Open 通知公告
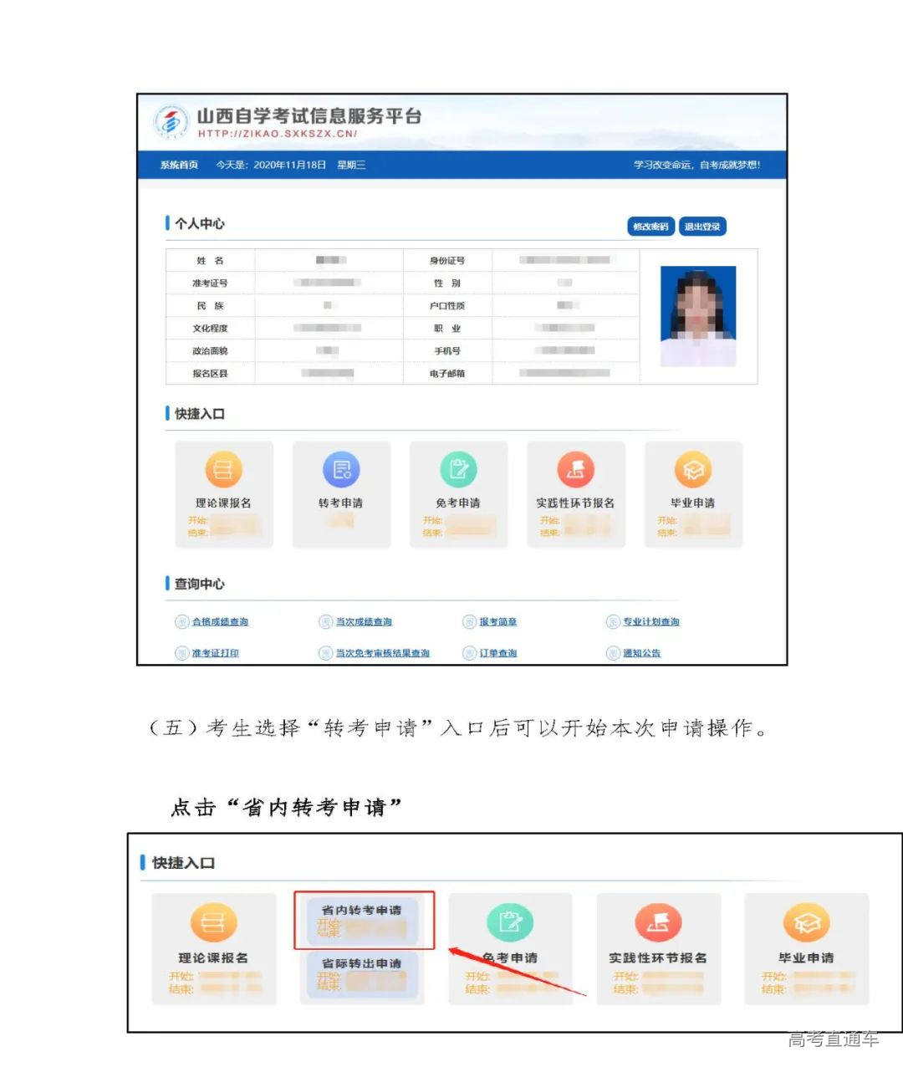 pos(640,653)
